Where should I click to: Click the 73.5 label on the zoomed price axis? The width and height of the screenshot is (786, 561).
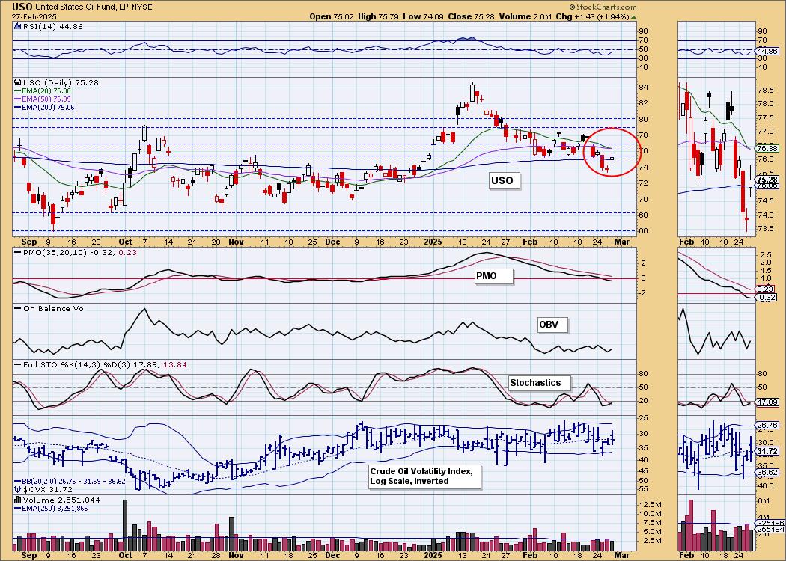pos(767,229)
